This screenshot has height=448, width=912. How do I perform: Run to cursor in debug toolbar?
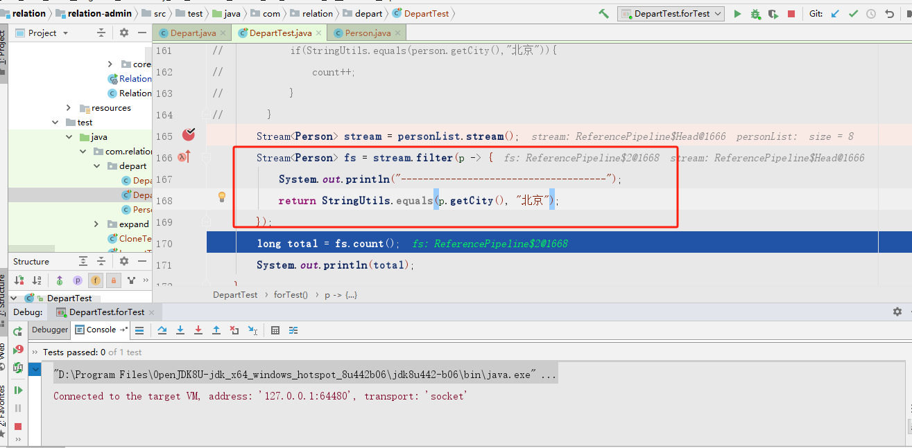[x=252, y=330]
